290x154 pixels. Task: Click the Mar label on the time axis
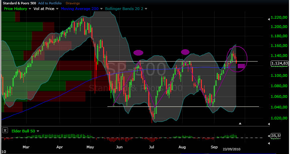click(x=26, y=147)
